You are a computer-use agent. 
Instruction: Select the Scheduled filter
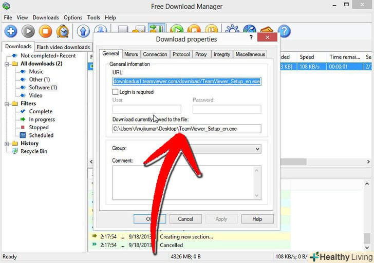click(41, 135)
